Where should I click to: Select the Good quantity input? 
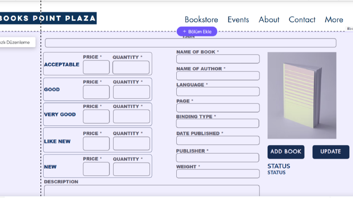pos(131,92)
